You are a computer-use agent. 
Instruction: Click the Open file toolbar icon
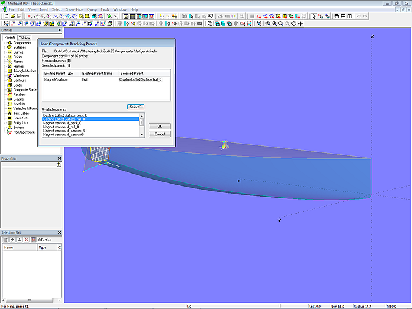point(12,16)
